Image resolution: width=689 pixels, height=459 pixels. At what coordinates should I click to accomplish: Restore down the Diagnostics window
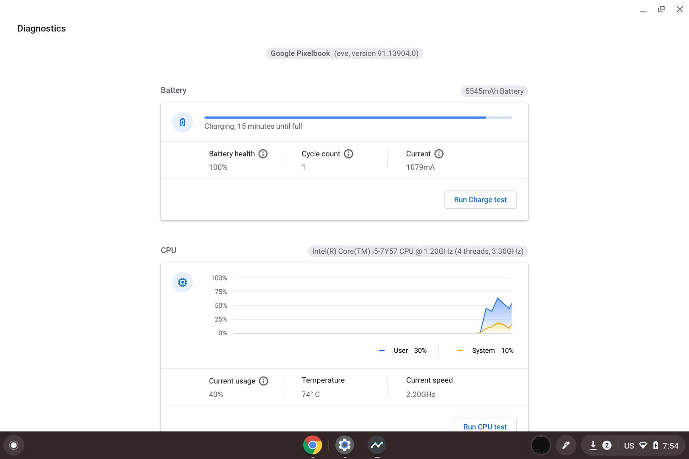click(x=661, y=9)
